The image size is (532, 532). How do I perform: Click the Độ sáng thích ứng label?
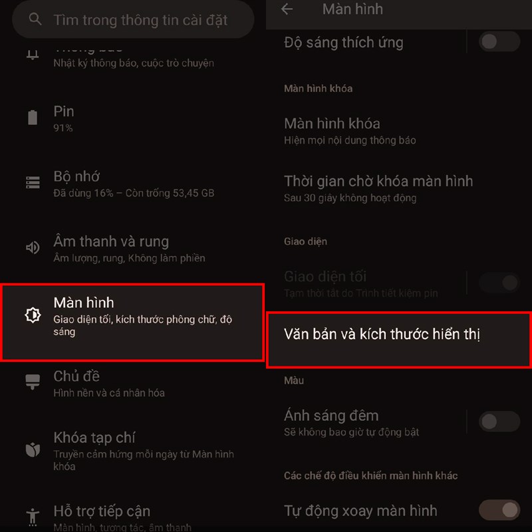pos(343,43)
